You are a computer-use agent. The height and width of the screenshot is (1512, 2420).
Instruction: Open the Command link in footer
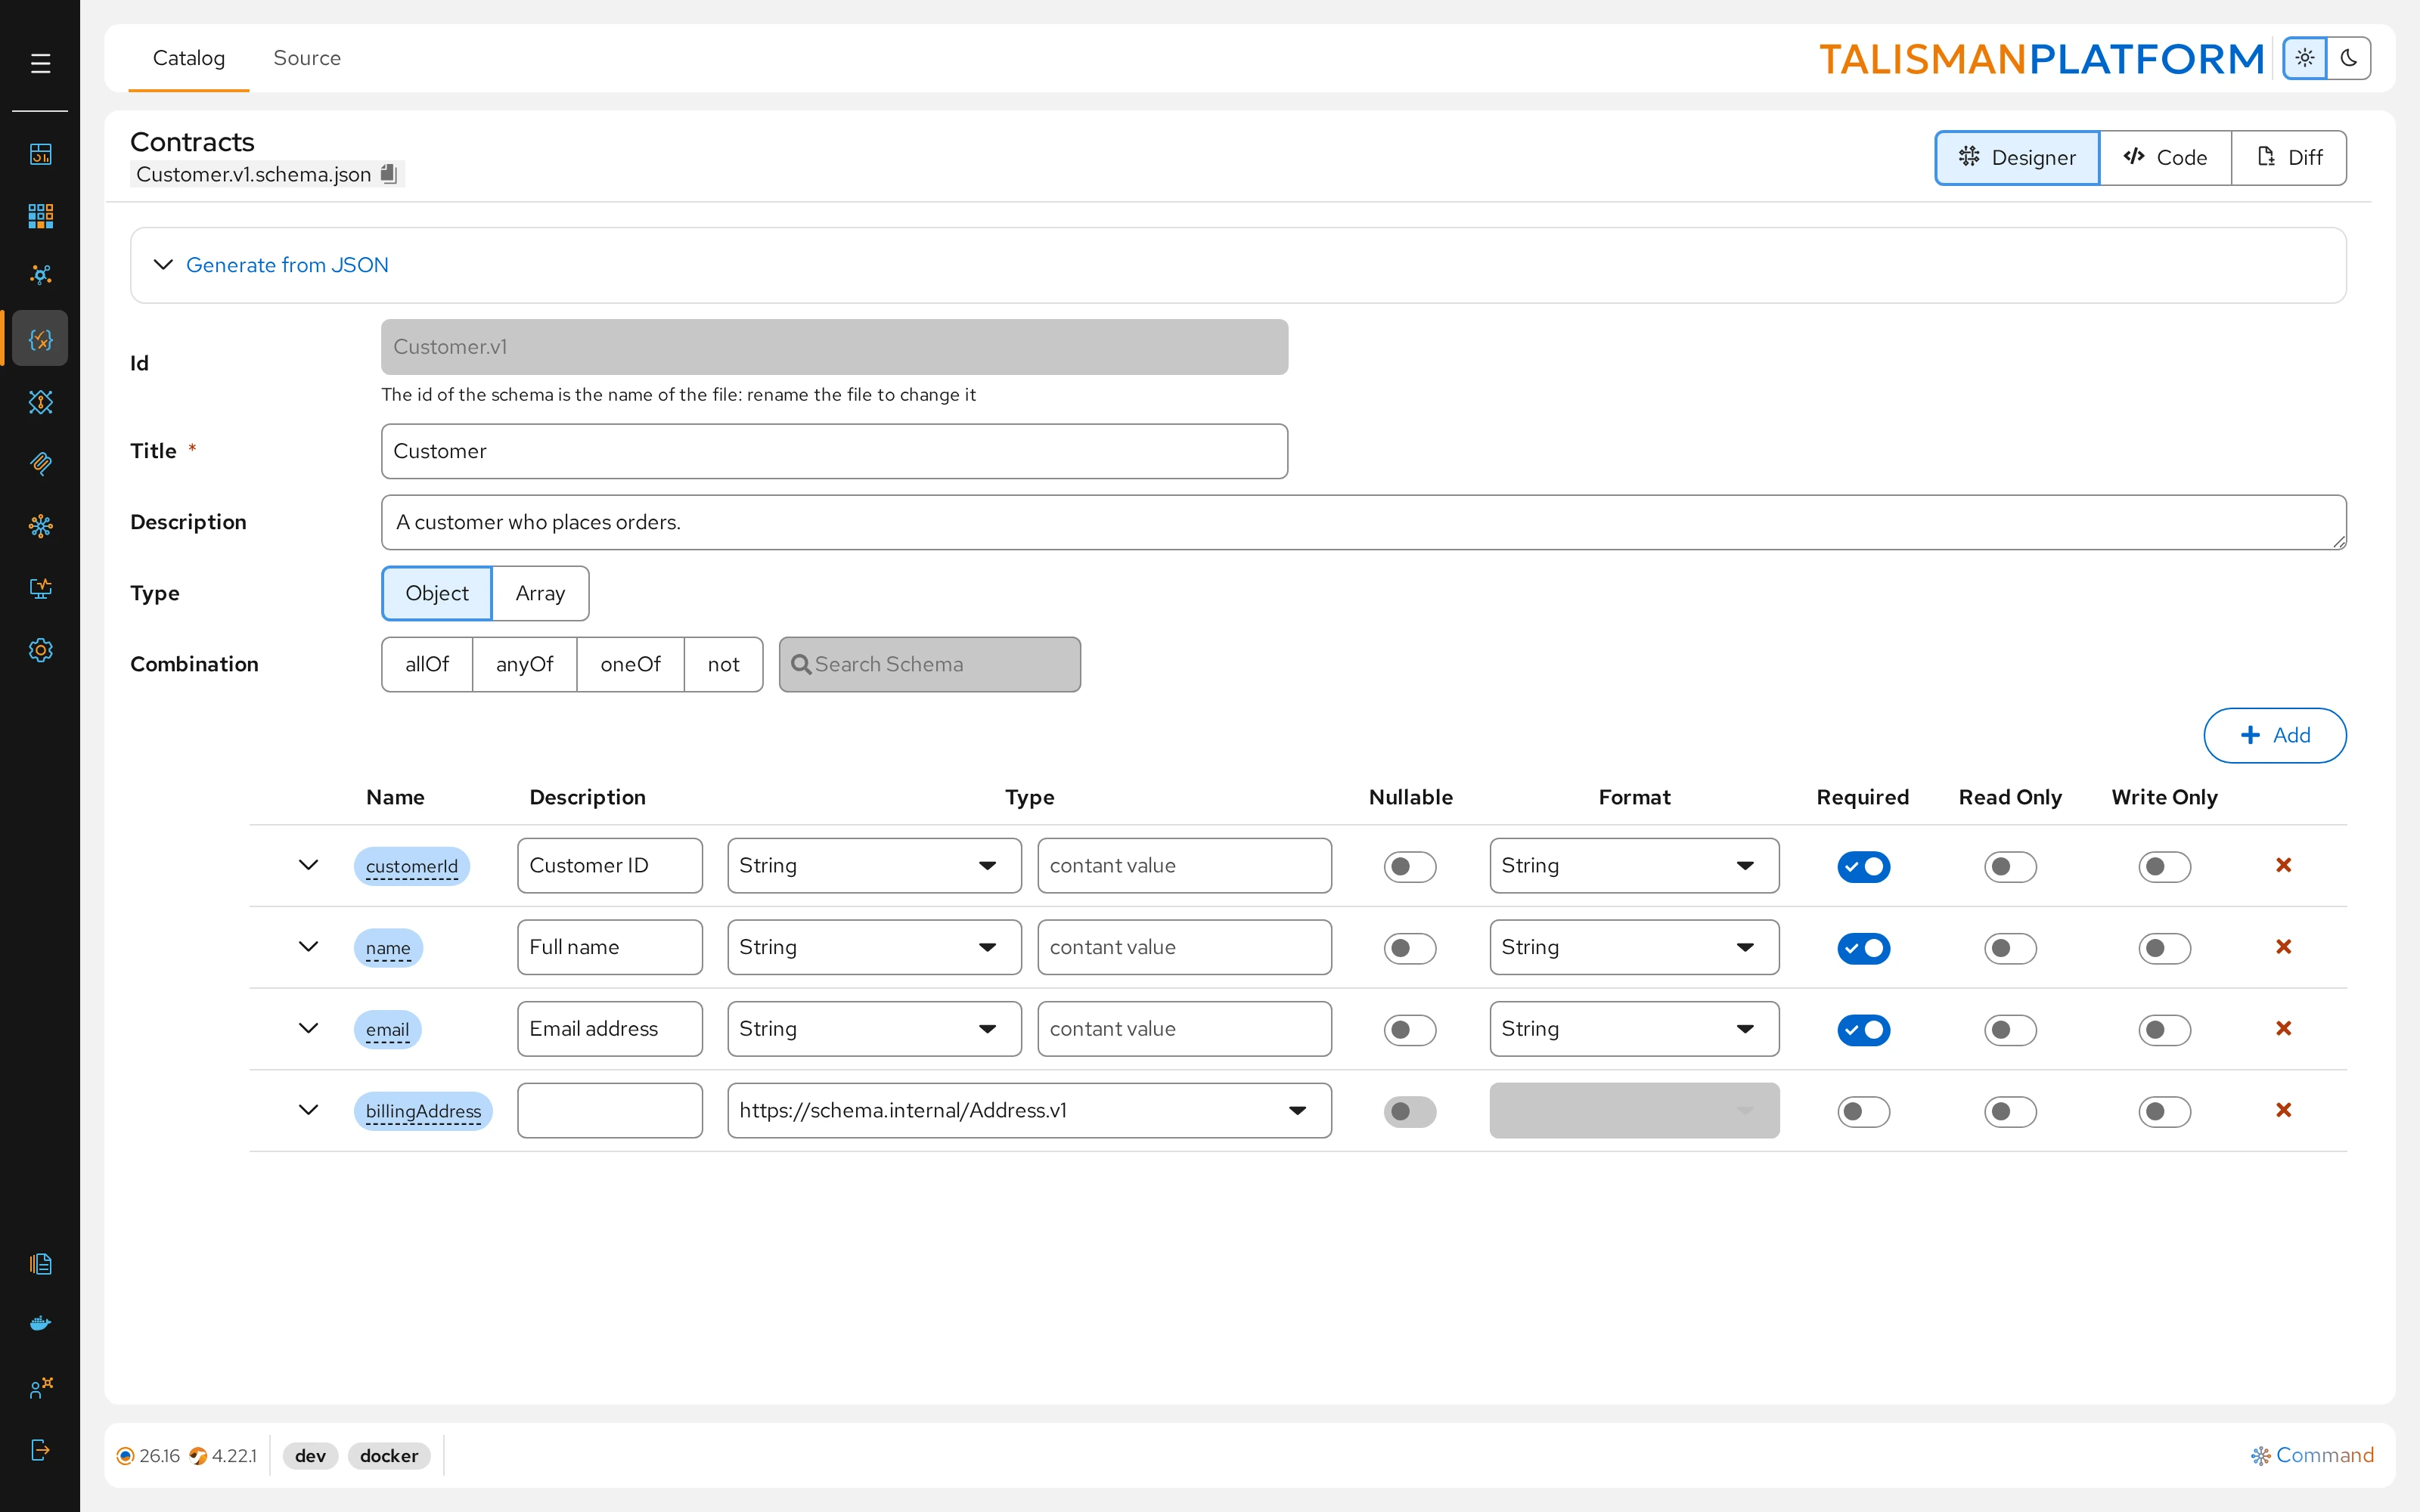[x=2312, y=1455]
